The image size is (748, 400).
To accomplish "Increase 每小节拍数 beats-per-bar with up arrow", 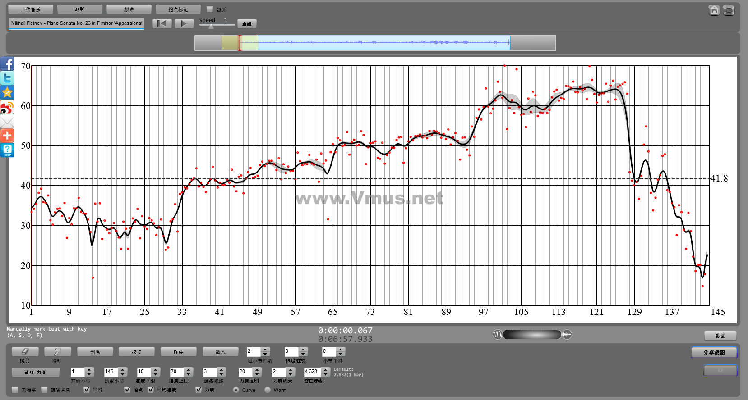I will tap(265, 349).
